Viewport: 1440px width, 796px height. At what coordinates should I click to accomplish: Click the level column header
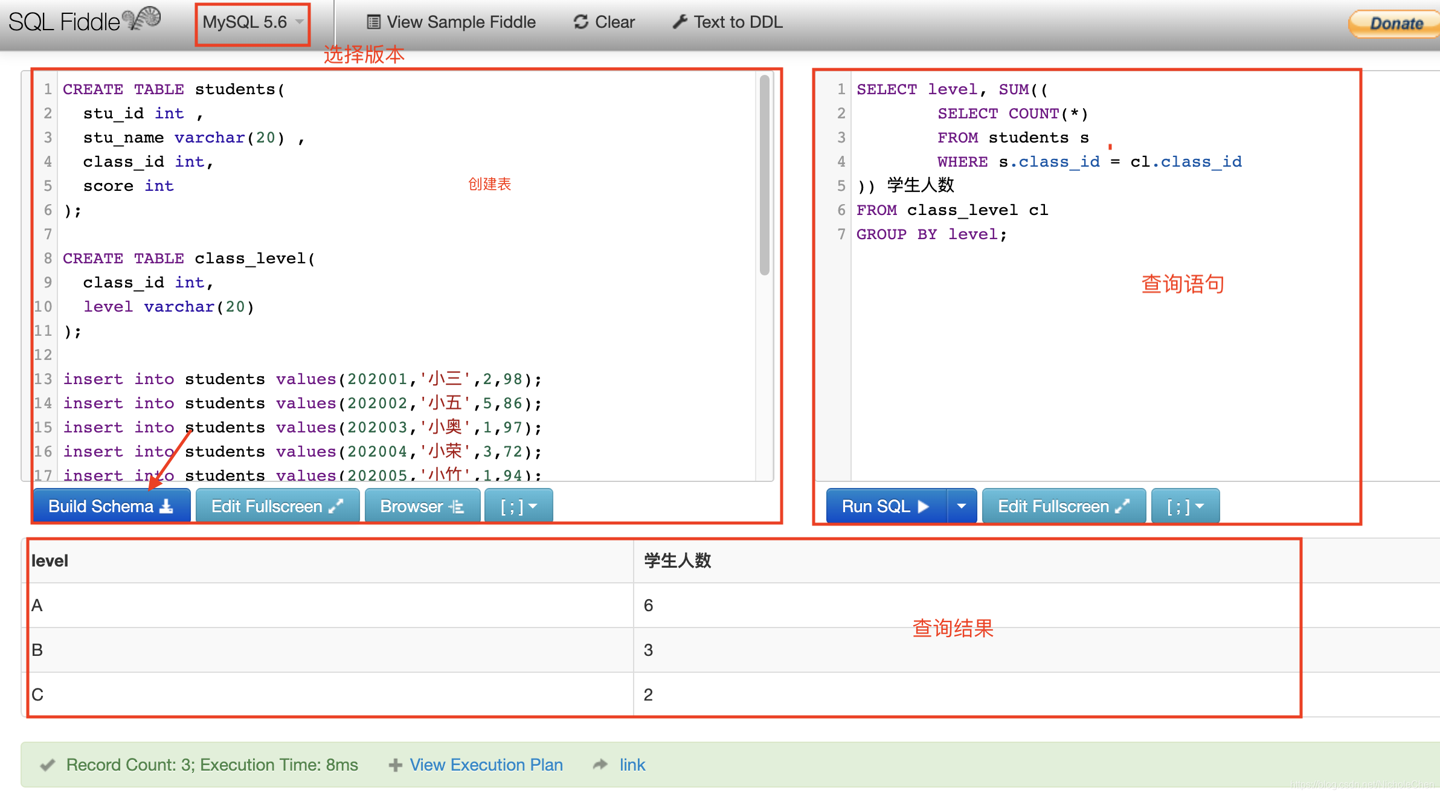[x=50, y=560]
